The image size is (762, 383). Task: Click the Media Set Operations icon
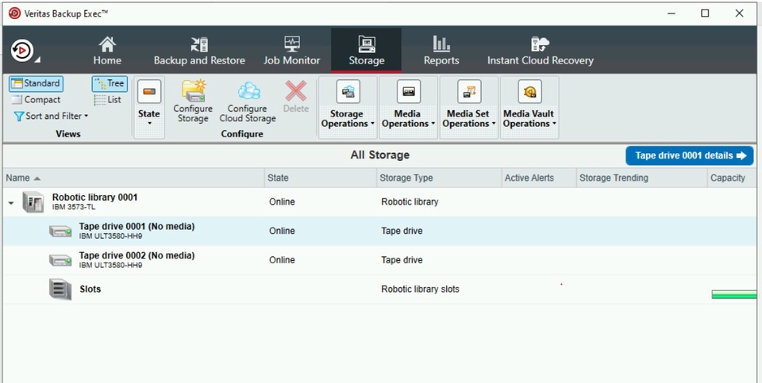point(469,91)
